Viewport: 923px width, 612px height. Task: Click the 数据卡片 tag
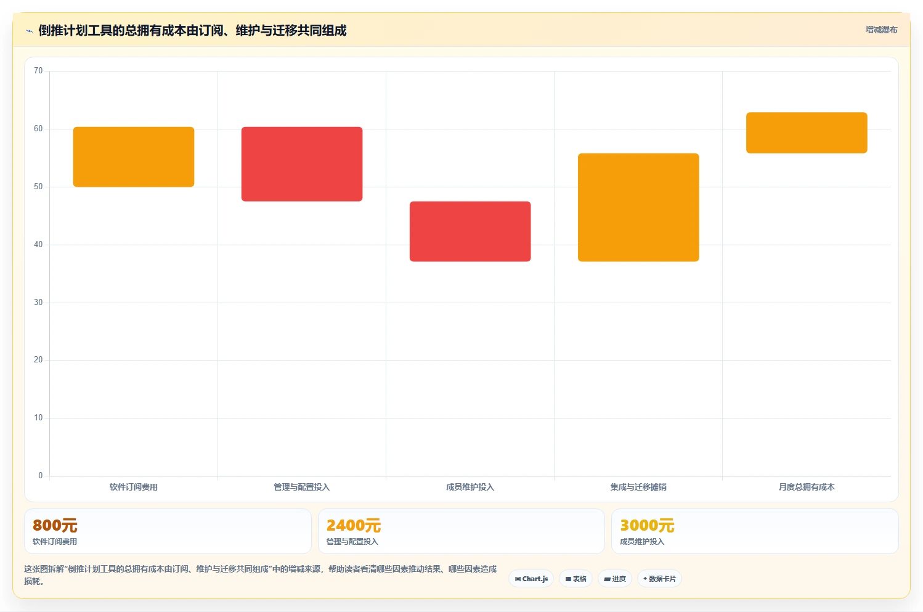pos(659,579)
